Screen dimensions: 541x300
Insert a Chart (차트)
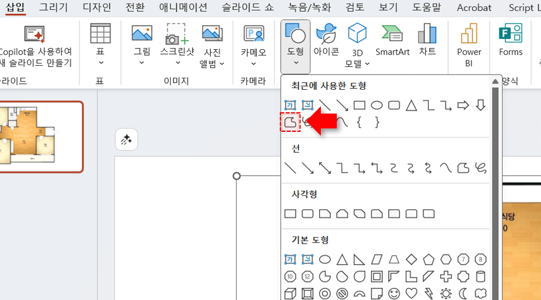point(428,39)
